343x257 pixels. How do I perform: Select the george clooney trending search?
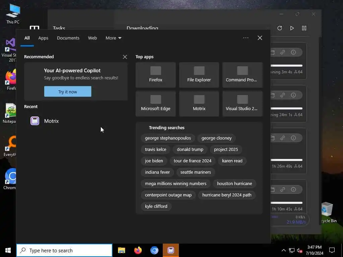coord(216,138)
